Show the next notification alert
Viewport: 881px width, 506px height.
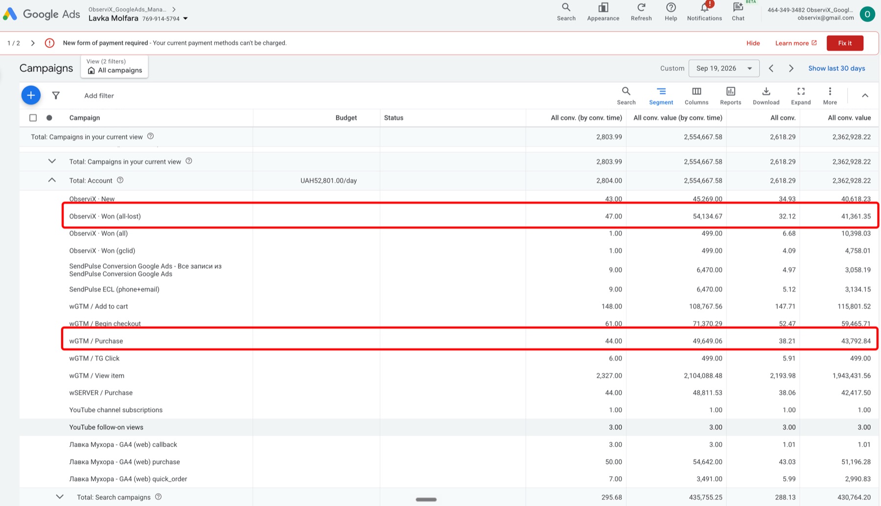point(33,43)
